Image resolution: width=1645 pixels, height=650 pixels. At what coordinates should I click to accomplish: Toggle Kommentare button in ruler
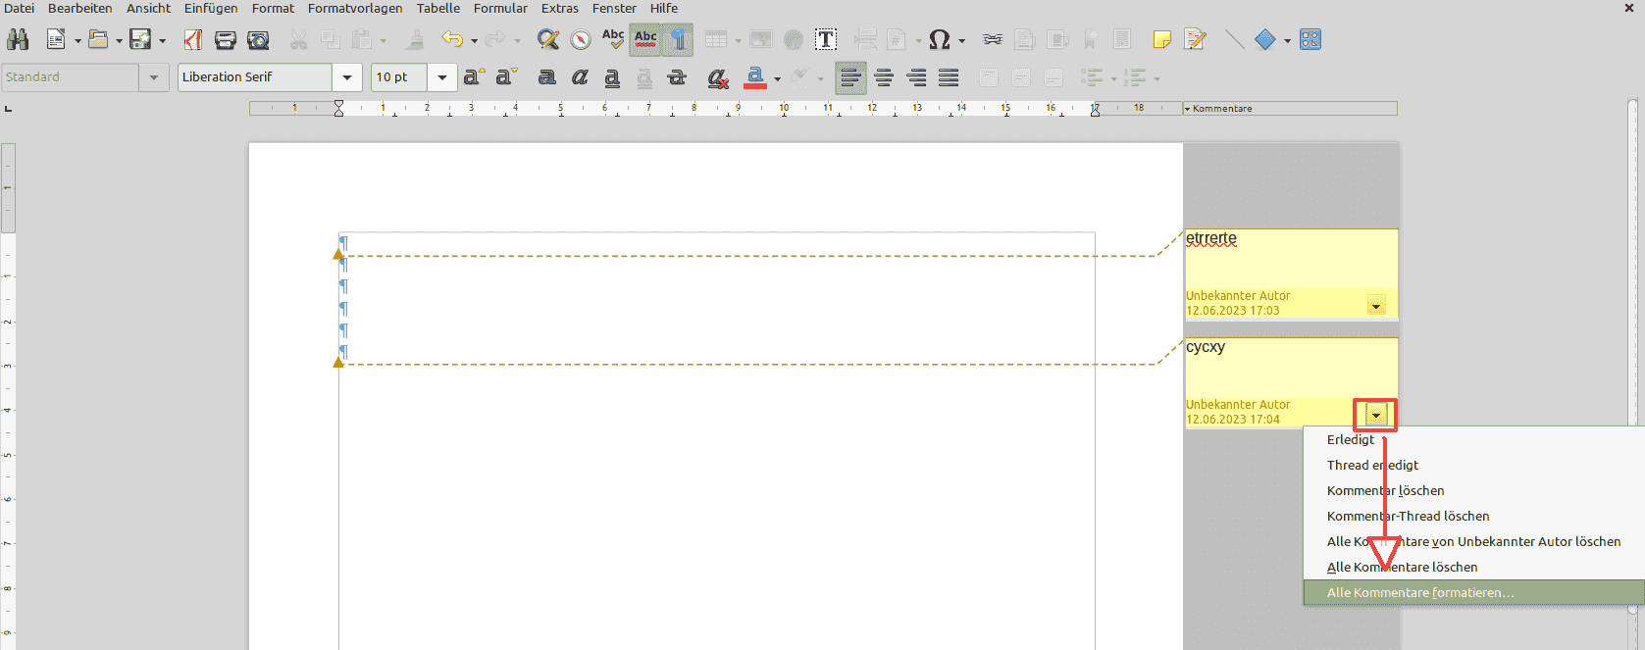tap(1290, 108)
